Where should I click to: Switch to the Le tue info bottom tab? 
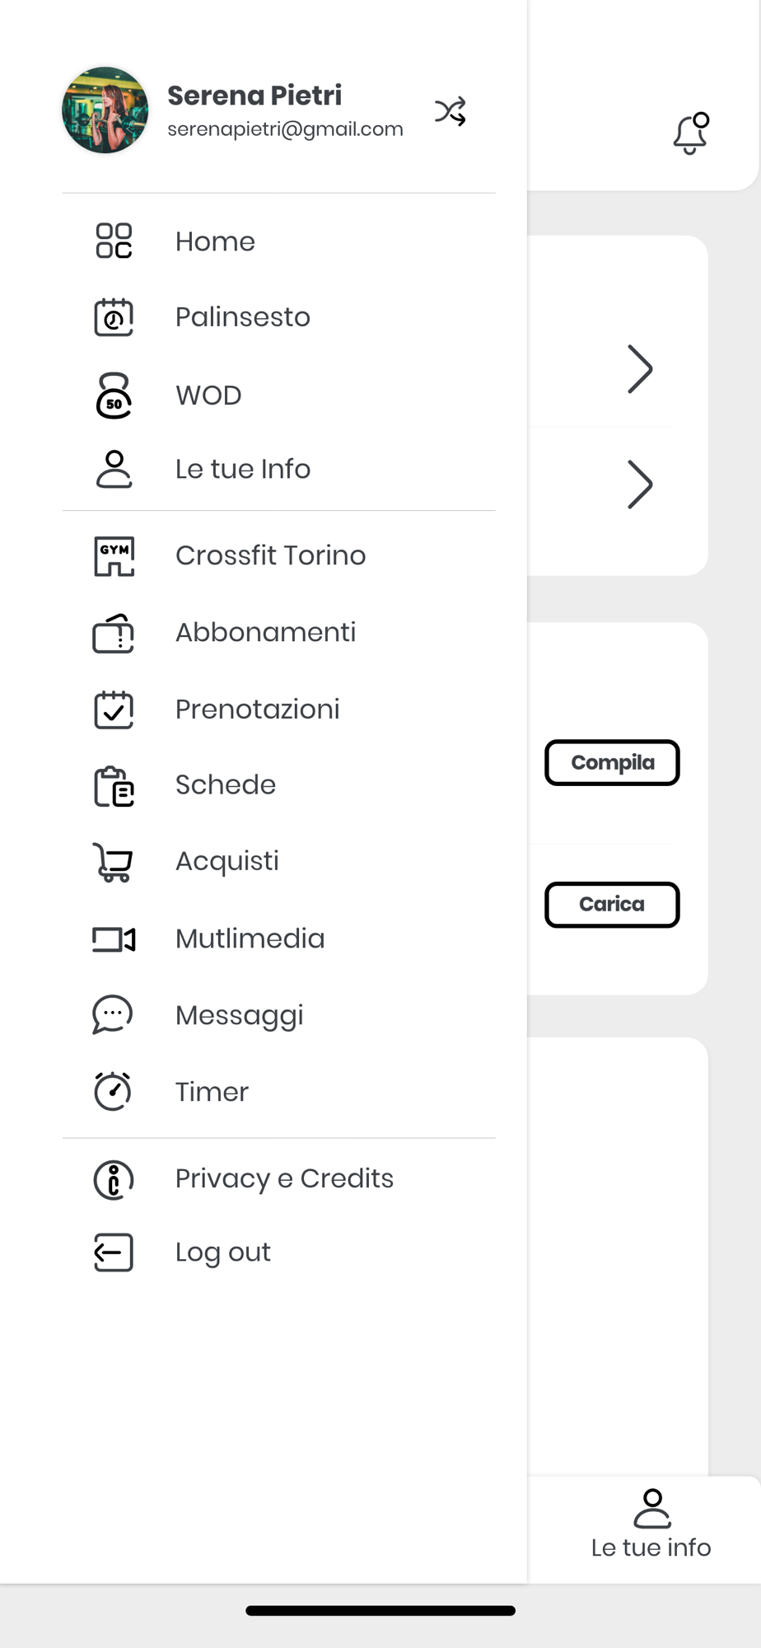pyautogui.click(x=651, y=1524)
